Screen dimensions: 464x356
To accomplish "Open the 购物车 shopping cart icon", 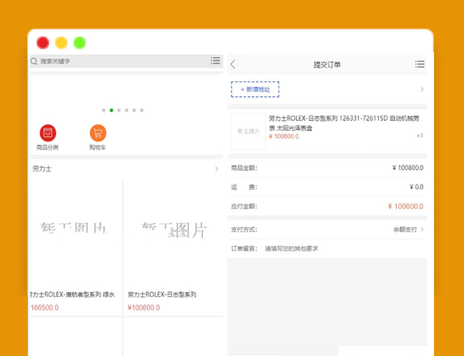I will pyautogui.click(x=98, y=132).
